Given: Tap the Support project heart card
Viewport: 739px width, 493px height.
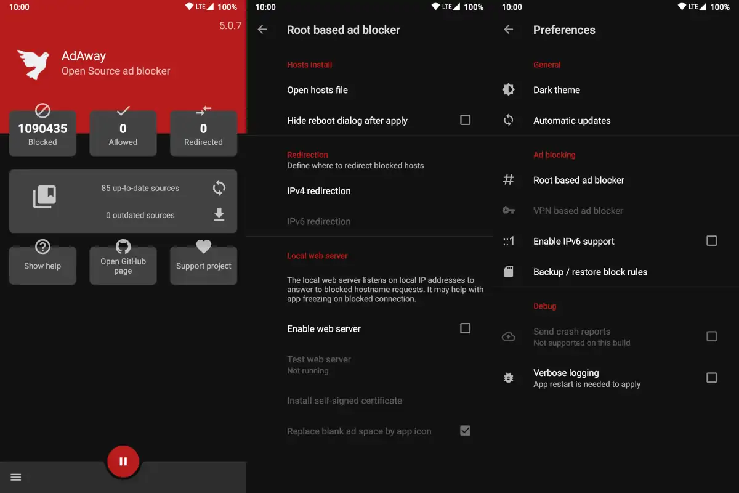Looking at the screenshot, I should tap(203, 266).
